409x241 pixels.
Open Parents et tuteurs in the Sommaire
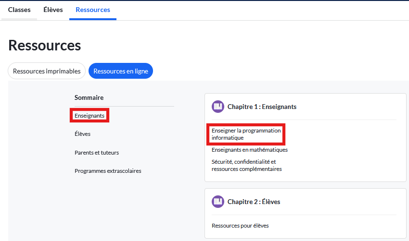coord(97,153)
